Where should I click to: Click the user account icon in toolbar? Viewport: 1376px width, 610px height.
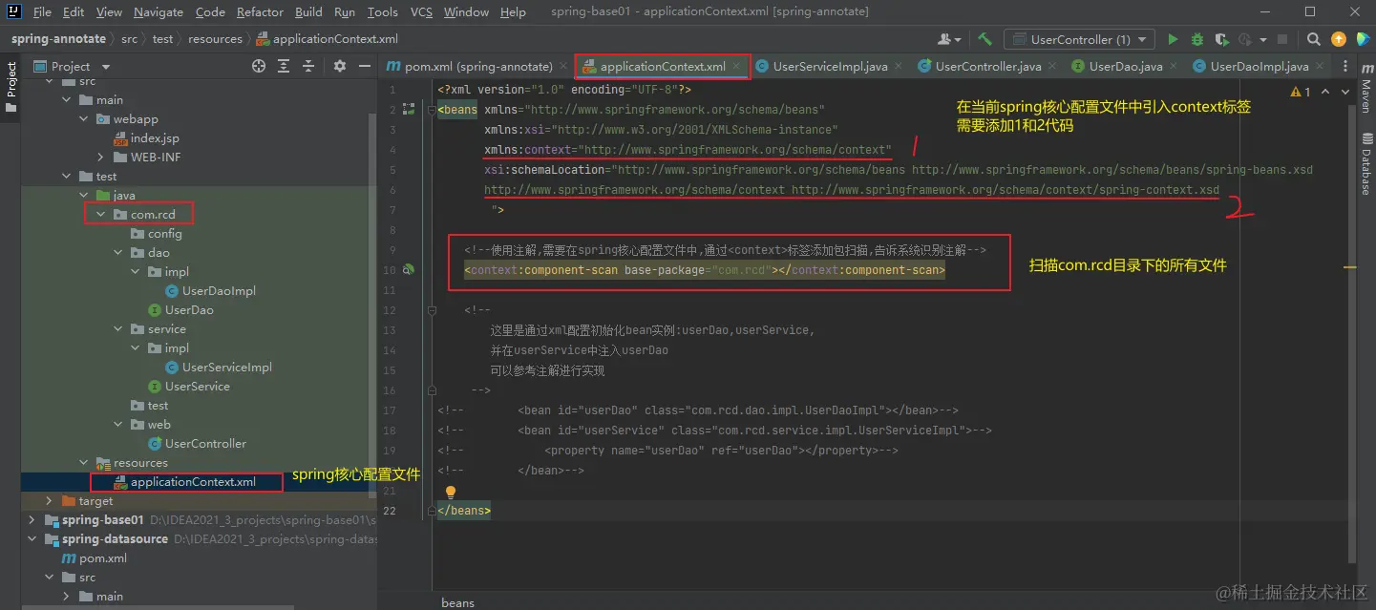tap(949, 39)
